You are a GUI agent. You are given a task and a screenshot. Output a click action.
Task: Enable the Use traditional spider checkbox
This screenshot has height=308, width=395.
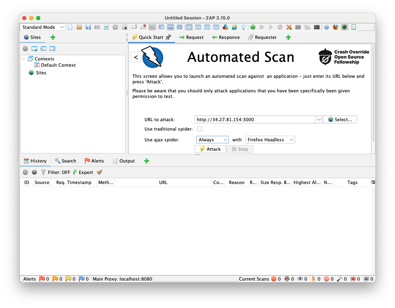click(x=200, y=129)
